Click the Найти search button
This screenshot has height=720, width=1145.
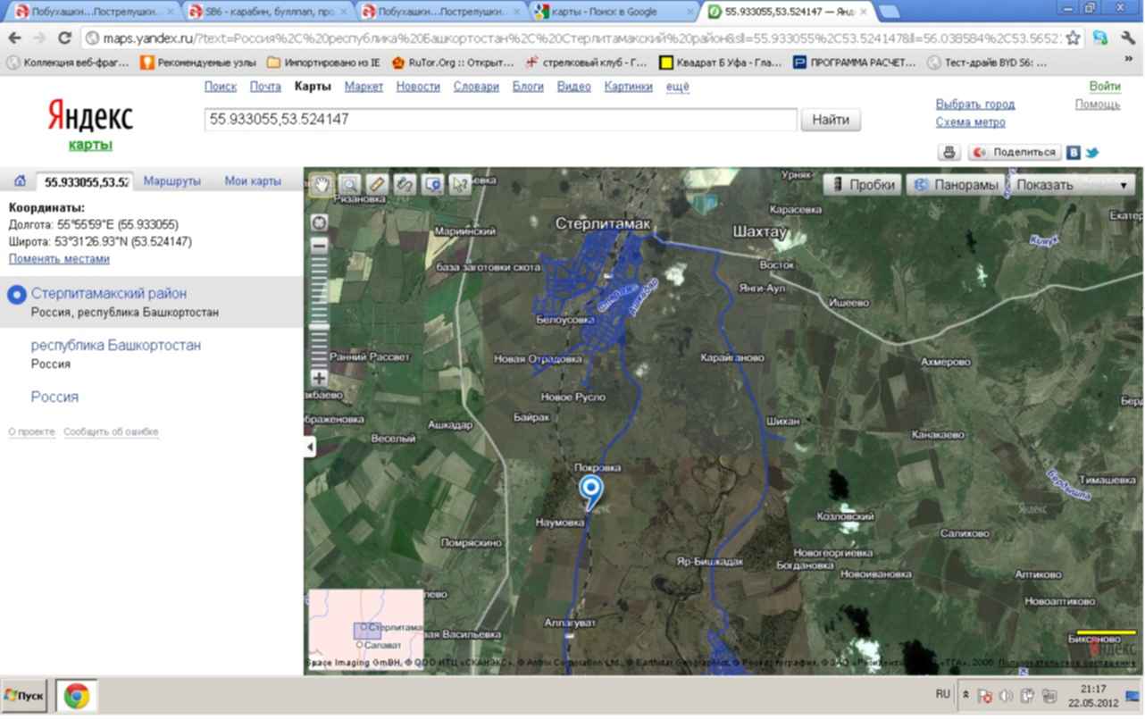[831, 120]
